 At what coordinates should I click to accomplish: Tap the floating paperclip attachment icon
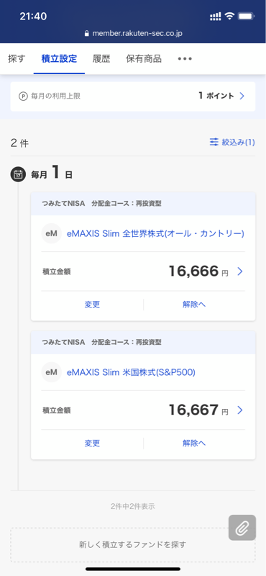pyautogui.click(x=242, y=528)
